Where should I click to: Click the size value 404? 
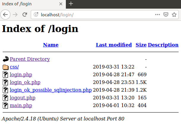142,106
